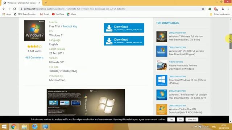
Task: Click the Chrome taskbar icon
Action: tap(14, 127)
